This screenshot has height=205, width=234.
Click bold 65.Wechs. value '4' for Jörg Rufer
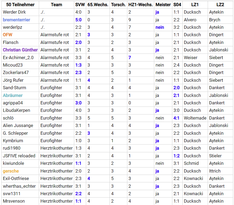[89, 80]
